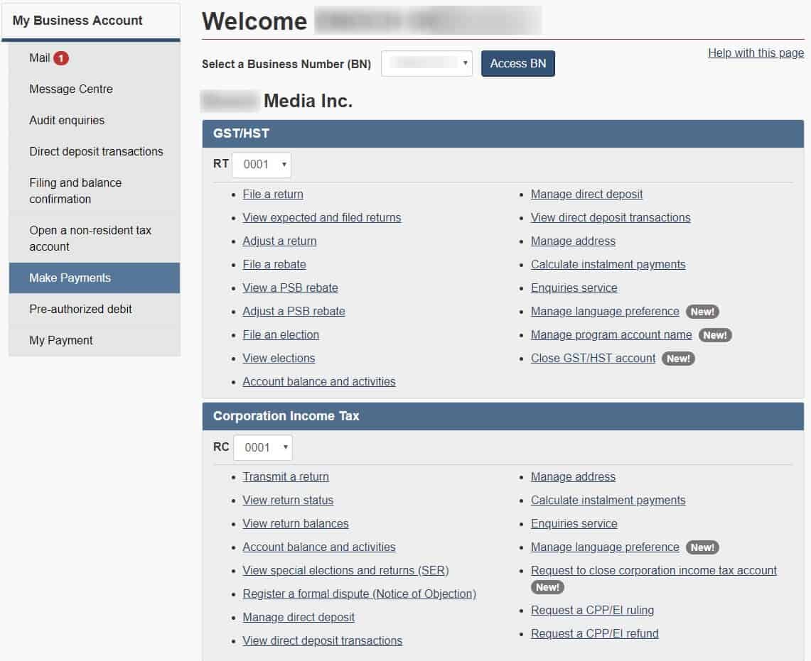Screen dimensions: 811x661
Task: Click Register a formal dispute link
Action: [x=359, y=594]
